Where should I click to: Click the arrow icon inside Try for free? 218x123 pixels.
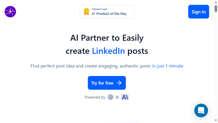coord(119,83)
